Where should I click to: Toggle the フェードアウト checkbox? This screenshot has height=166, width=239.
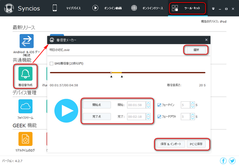point(159,117)
